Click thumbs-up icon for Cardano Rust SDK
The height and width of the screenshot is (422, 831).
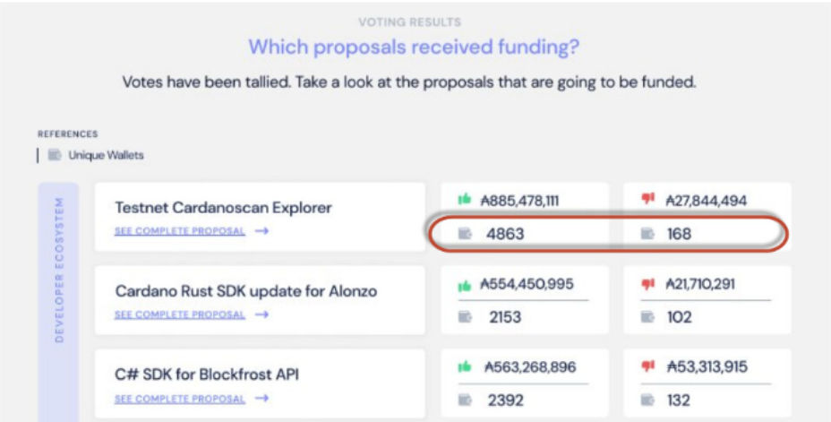point(464,285)
